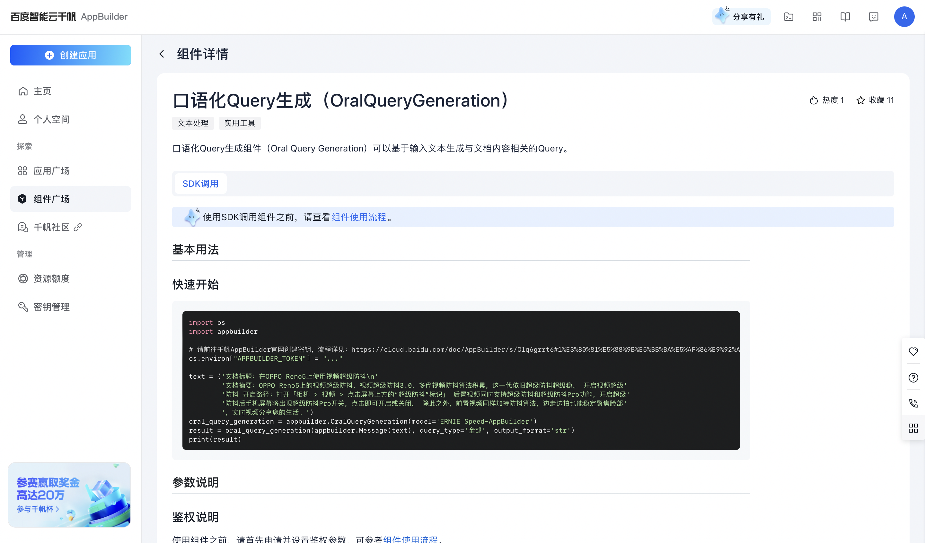
Task: Click the plus icon in 创建应用
Action: click(49, 55)
